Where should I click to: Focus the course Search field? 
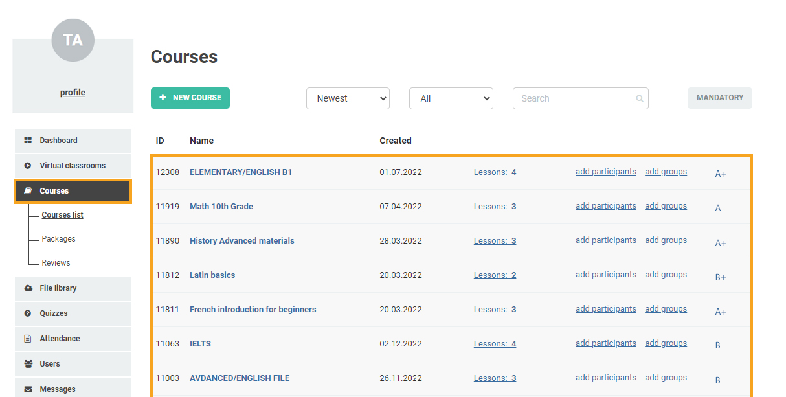tap(573, 98)
